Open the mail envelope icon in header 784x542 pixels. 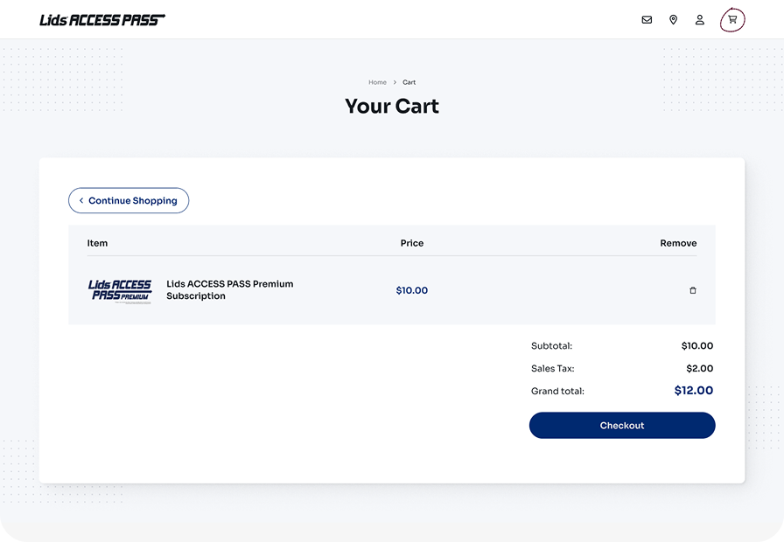pyautogui.click(x=647, y=19)
